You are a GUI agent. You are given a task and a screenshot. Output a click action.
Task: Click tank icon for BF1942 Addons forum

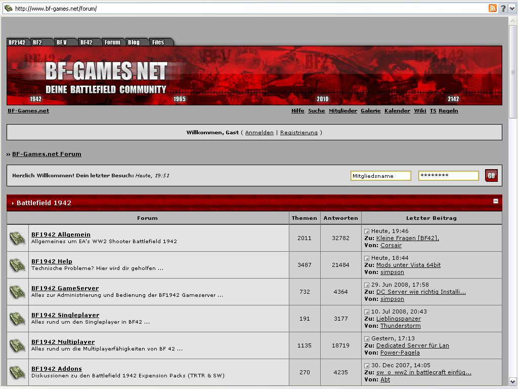click(x=17, y=372)
